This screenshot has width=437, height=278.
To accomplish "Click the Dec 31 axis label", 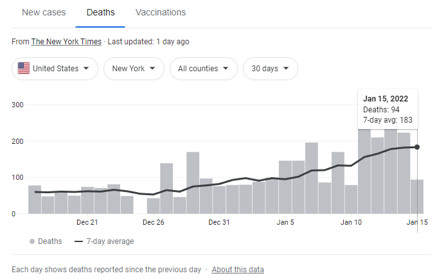I will point(219,223).
